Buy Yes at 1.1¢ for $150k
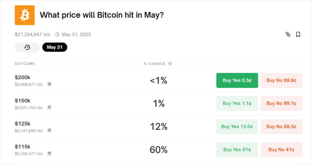 tap(237, 103)
